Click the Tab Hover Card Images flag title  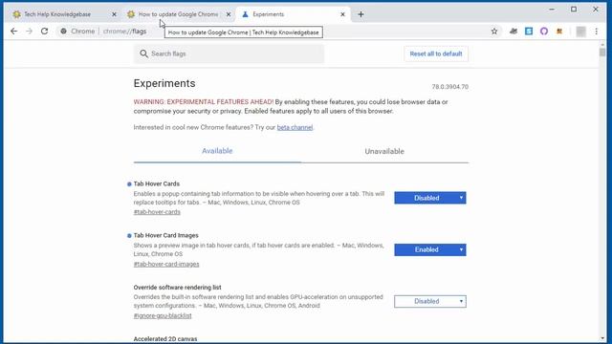165,236
